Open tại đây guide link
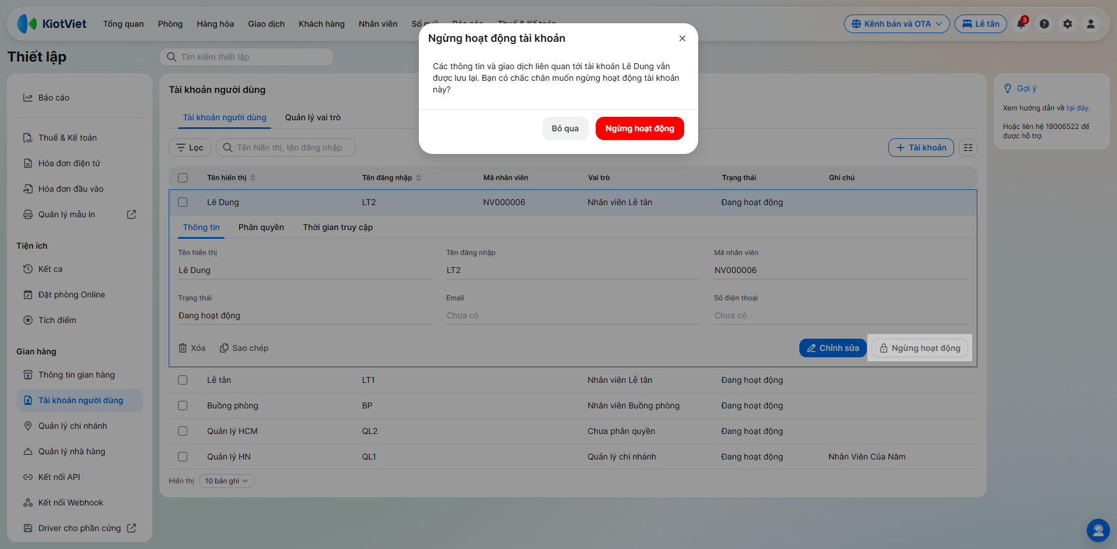Screen dimensions: 1117x549 pos(1077,108)
